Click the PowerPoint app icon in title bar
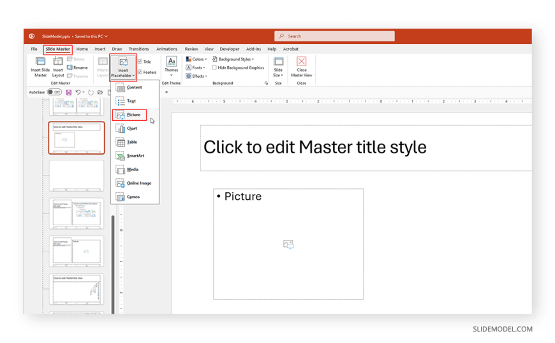The image size is (555, 343). (x=32, y=36)
